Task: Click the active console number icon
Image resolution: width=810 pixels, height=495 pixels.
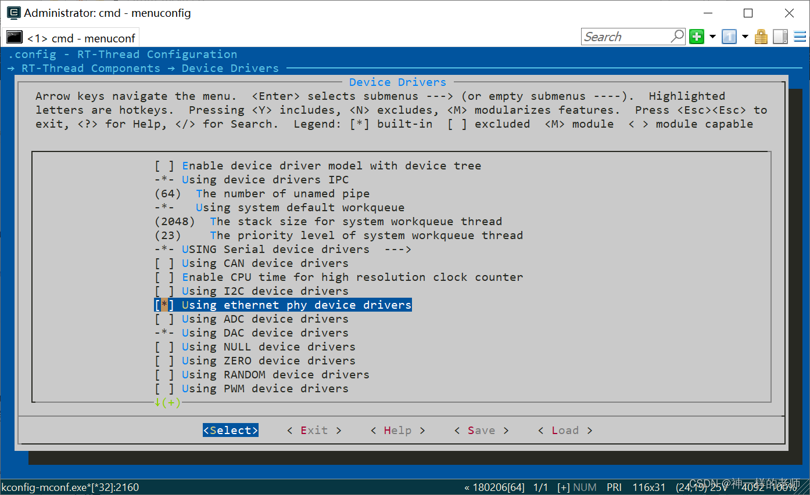Action: (x=729, y=37)
